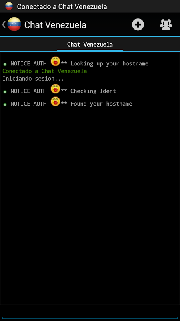The height and width of the screenshot is (321, 180).
Task: Tap green dot beside Found your hostname notice
Action: [x=5, y=104]
